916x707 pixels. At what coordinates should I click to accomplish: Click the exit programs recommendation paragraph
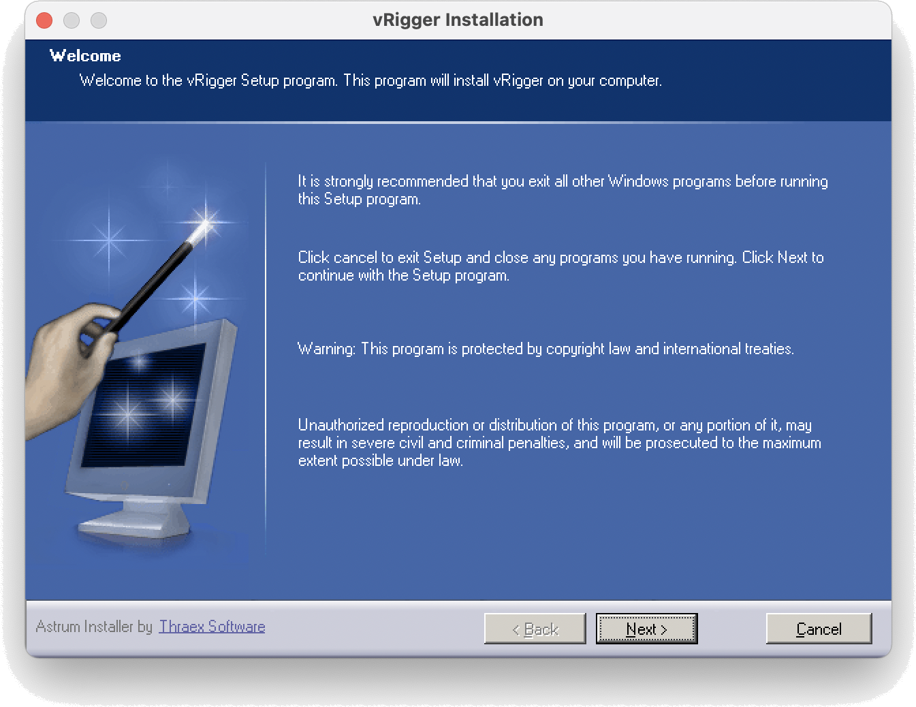[563, 189]
